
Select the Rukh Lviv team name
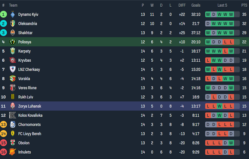[x=26, y=97]
